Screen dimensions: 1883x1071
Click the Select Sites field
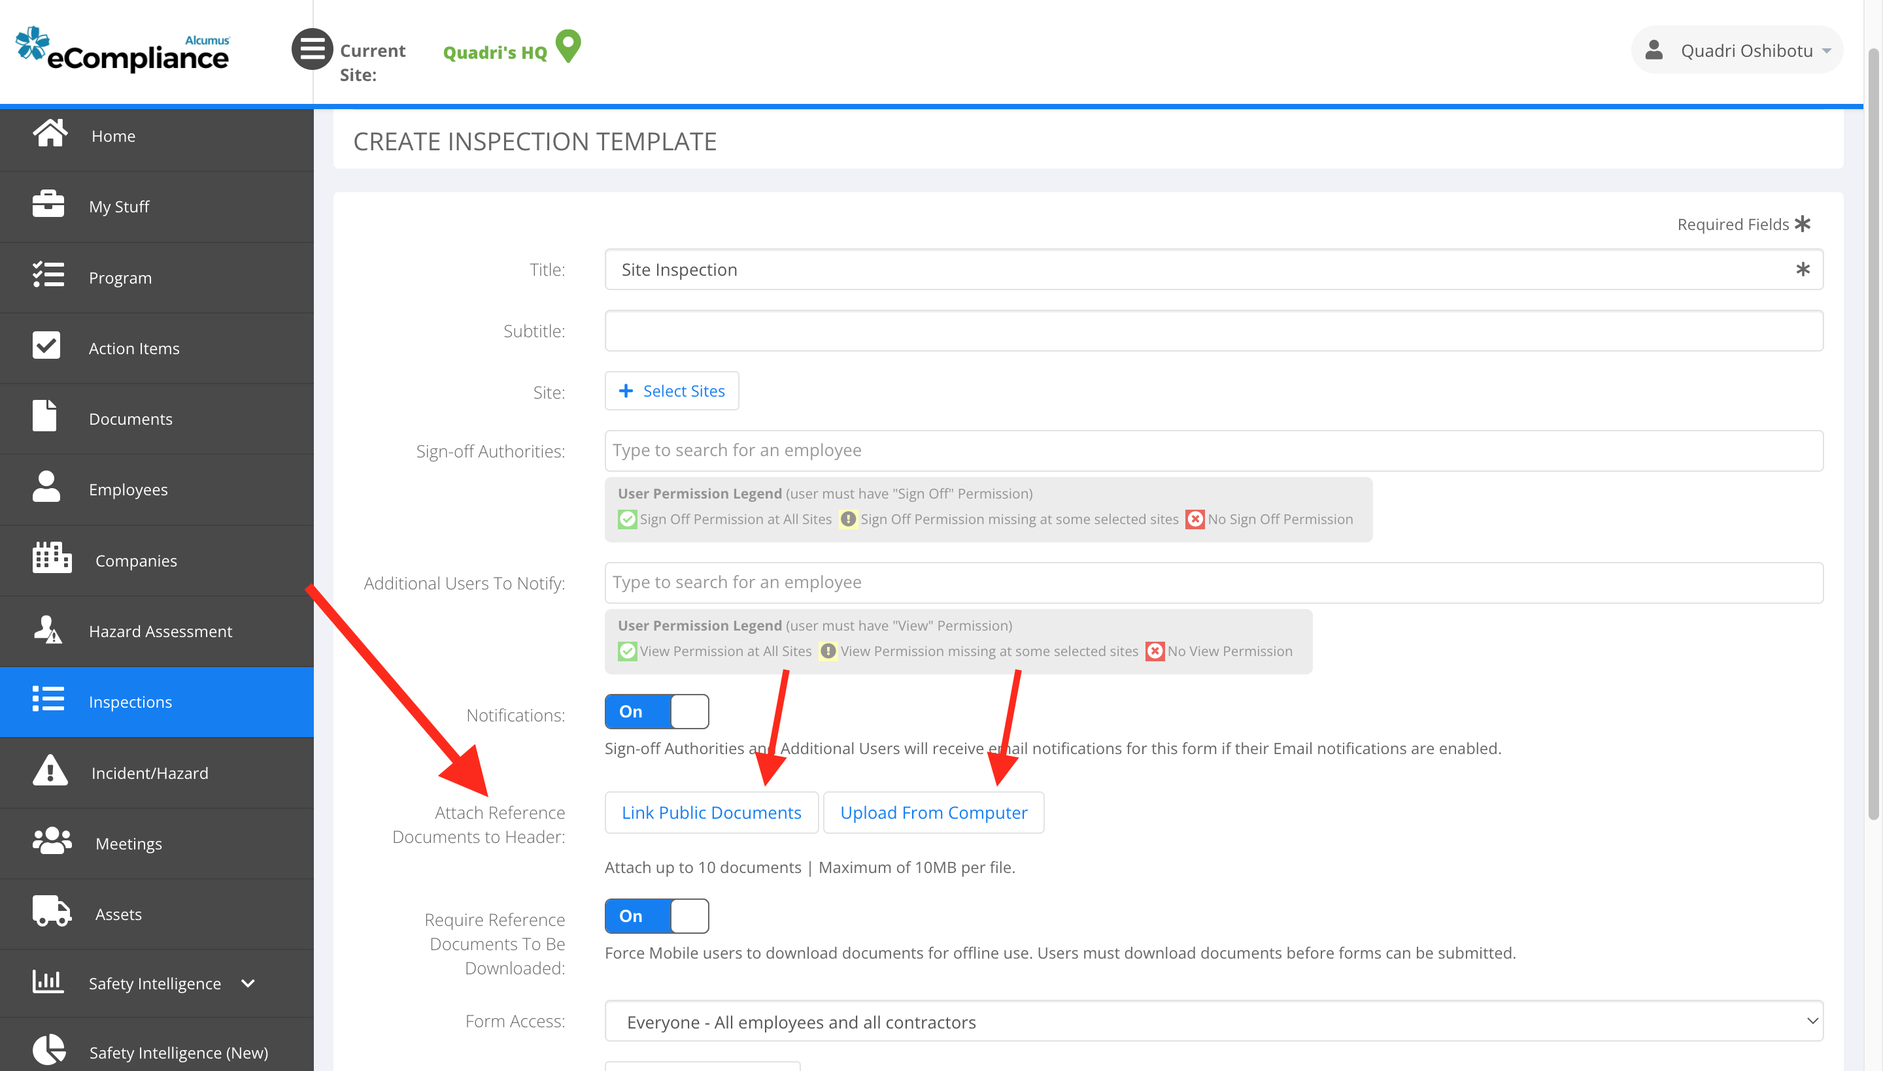(671, 390)
